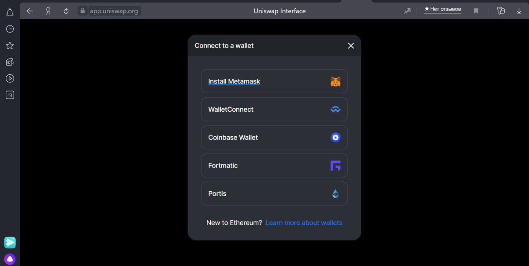The width and height of the screenshot is (529, 266).
Task: Open browsing history with the clock icon
Action: point(10,29)
